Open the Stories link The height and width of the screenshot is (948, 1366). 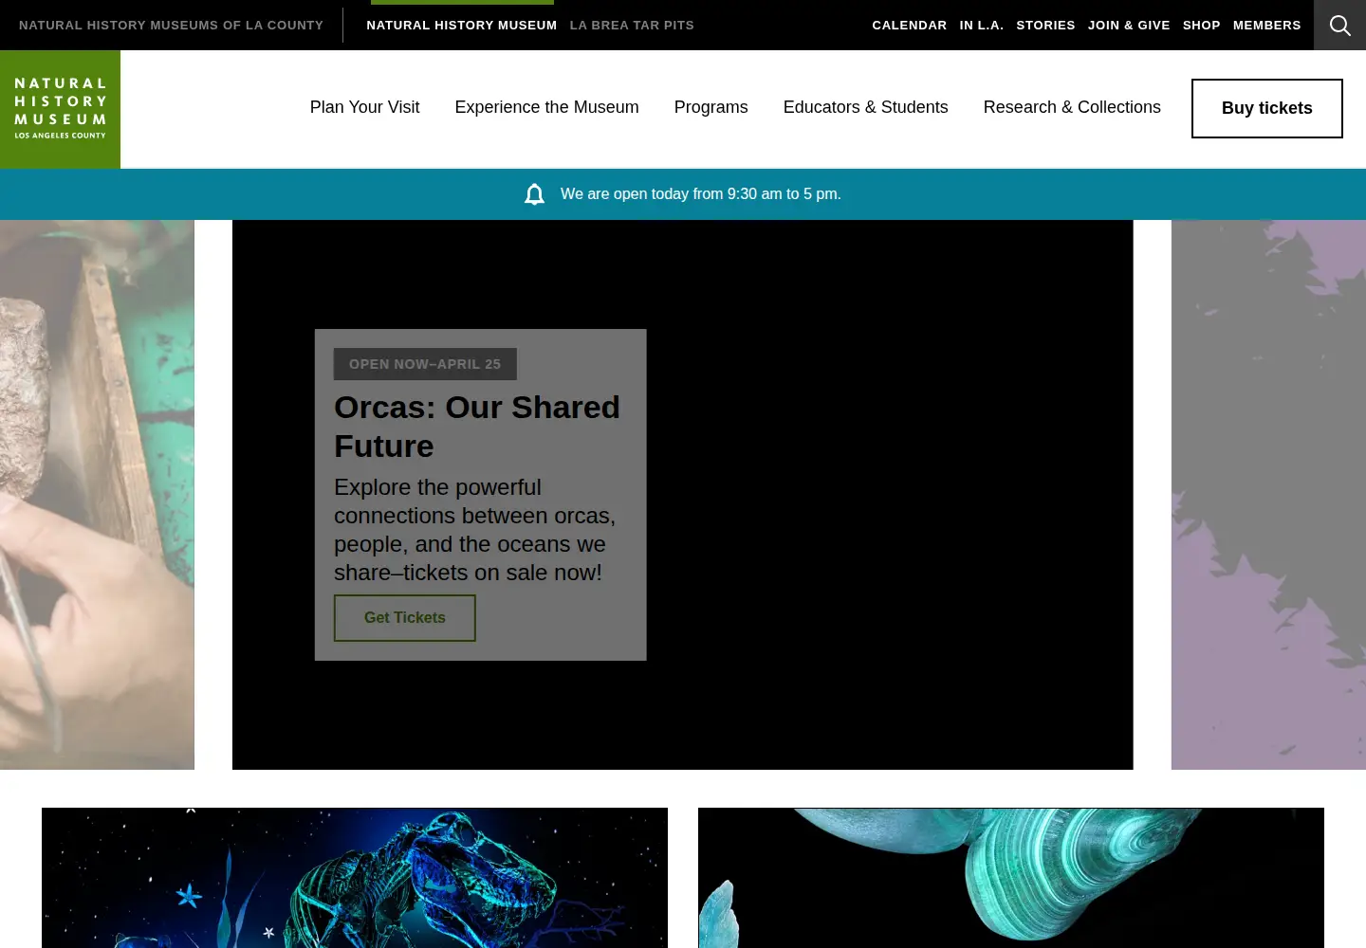click(1045, 26)
